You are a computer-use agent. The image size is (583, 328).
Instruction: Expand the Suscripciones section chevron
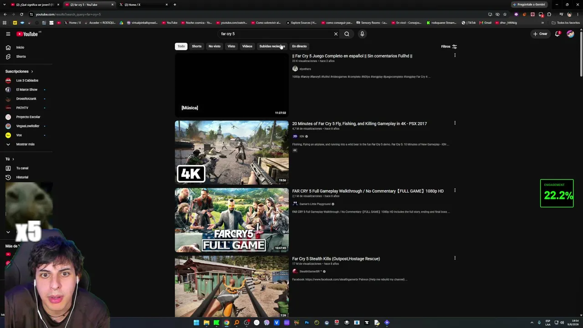pos(32,72)
